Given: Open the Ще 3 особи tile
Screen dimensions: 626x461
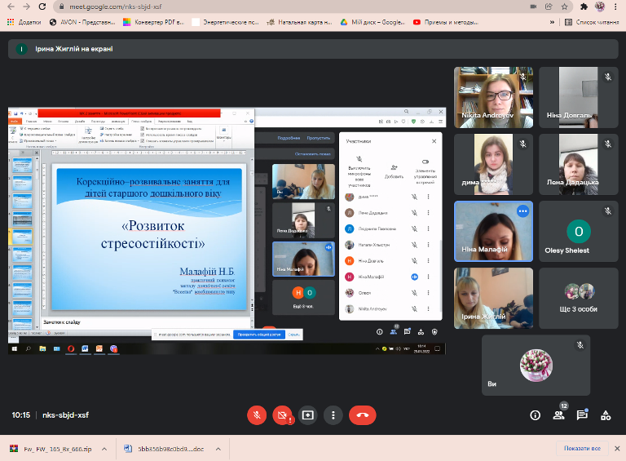Looking at the screenshot, I should [x=579, y=299].
